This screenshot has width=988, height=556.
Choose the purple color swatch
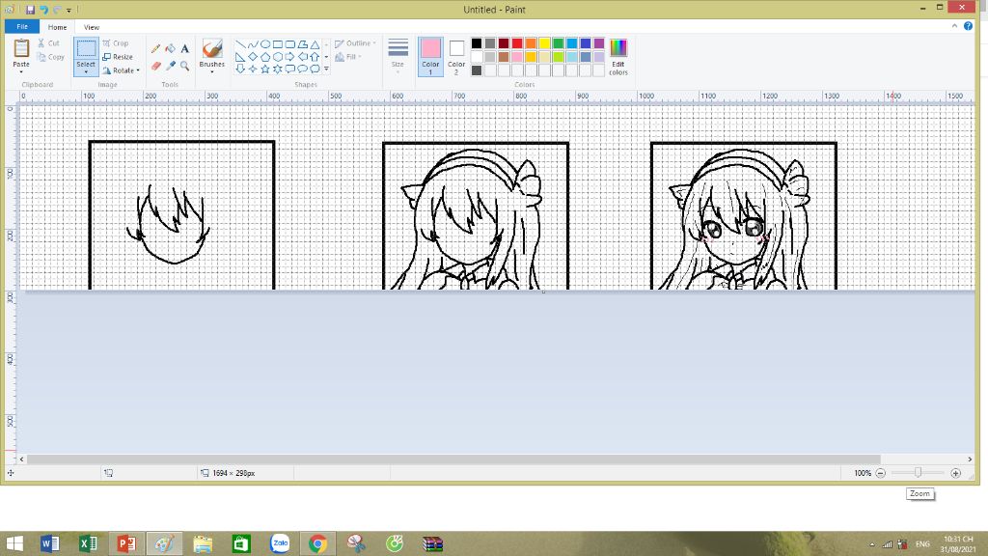click(599, 43)
